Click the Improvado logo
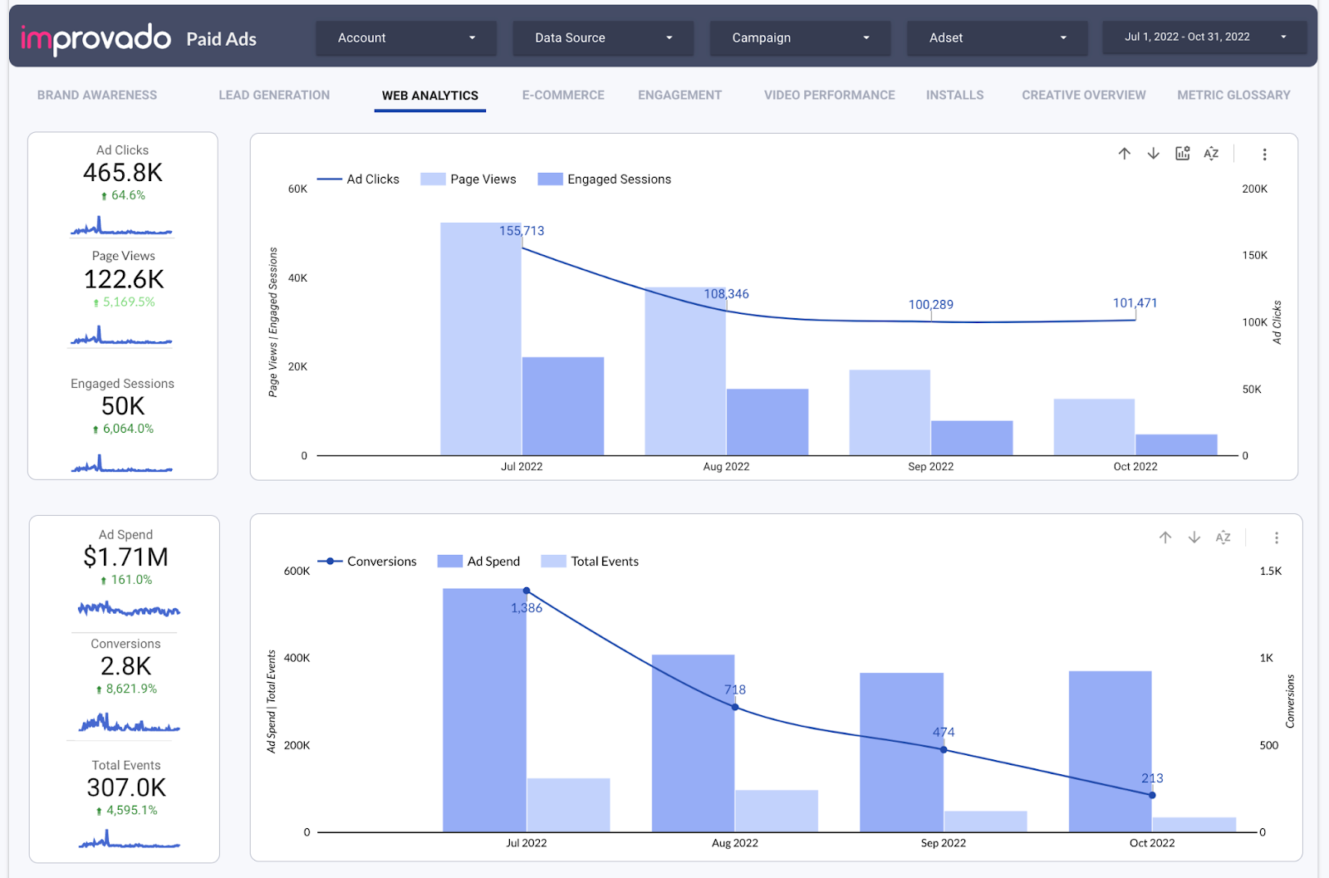Image resolution: width=1329 pixels, height=878 pixels. click(x=96, y=38)
